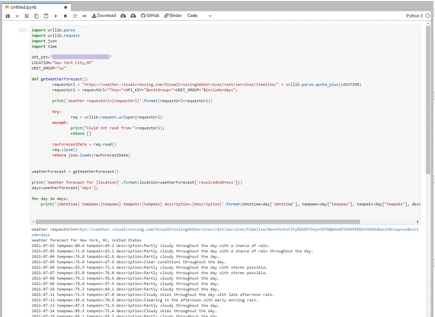The height and width of the screenshot is (317, 435).
Task: Click the cloud download icon
Action: pos(123,16)
